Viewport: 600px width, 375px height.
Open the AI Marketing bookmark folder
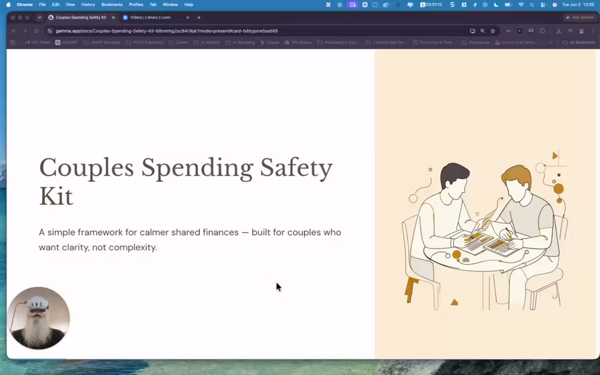(240, 43)
